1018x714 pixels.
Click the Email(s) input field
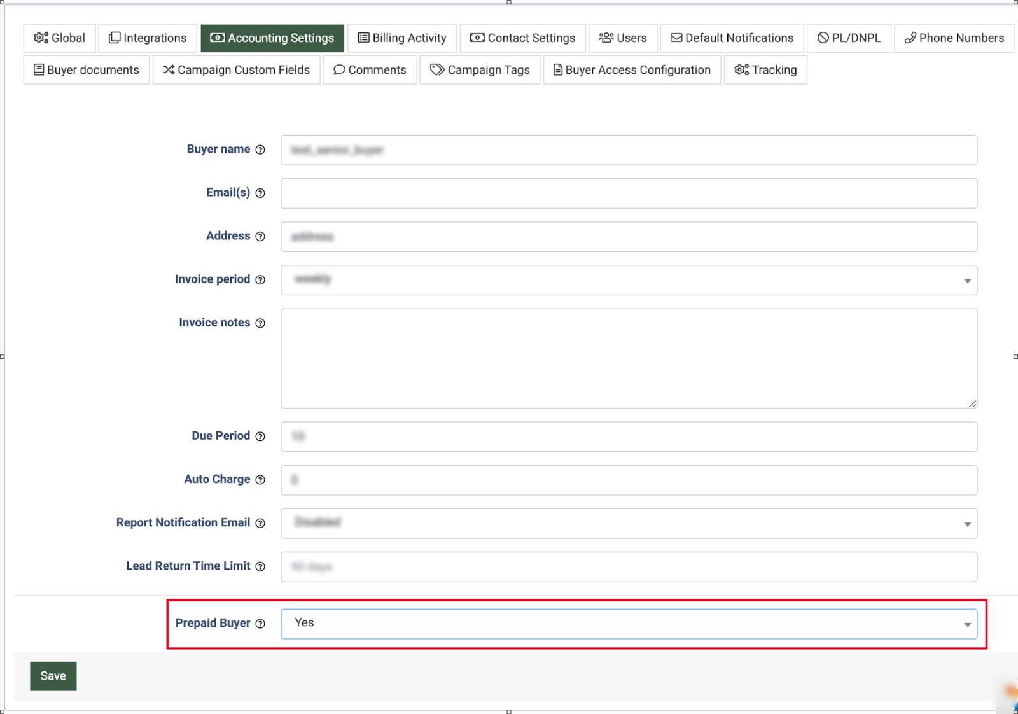629,193
